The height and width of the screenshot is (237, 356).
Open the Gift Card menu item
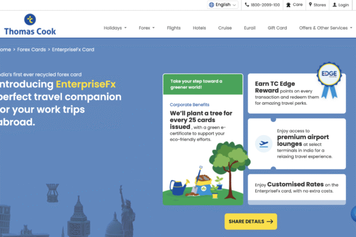(277, 28)
